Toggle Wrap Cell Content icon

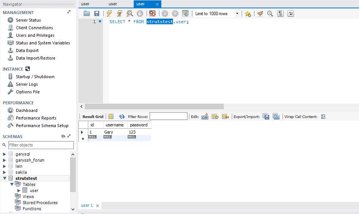click(x=323, y=116)
